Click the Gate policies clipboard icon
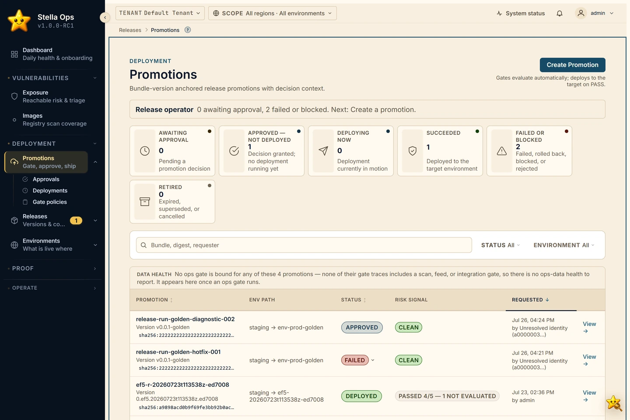The image size is (630, 420). 25,202
